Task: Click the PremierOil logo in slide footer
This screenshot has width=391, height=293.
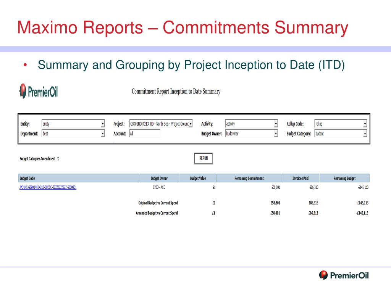Action: pos(344,275)
